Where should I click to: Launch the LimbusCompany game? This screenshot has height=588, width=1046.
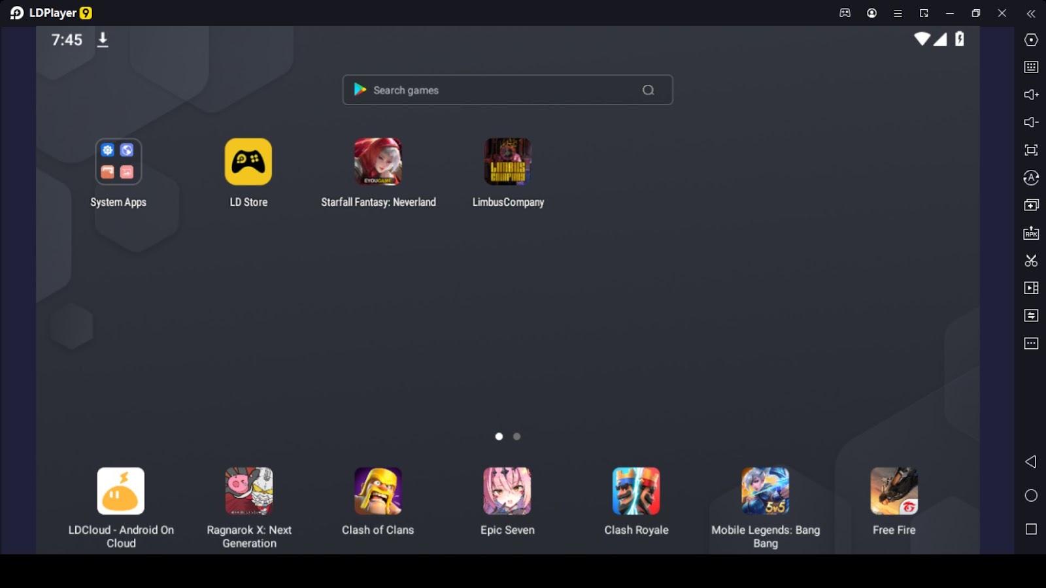(508, 161)
